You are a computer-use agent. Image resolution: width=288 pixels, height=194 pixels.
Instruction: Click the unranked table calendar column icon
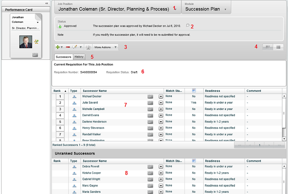point(194,161)
